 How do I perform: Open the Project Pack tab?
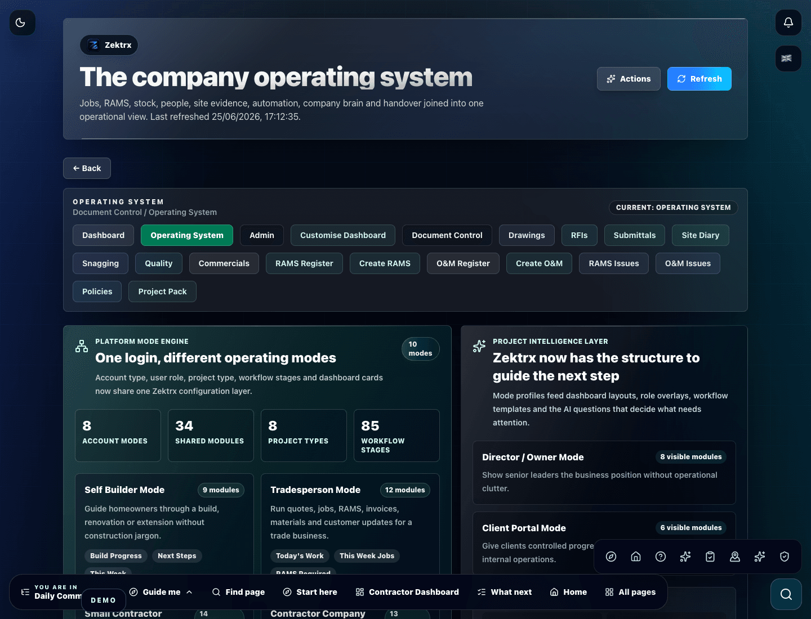(162, 291)
